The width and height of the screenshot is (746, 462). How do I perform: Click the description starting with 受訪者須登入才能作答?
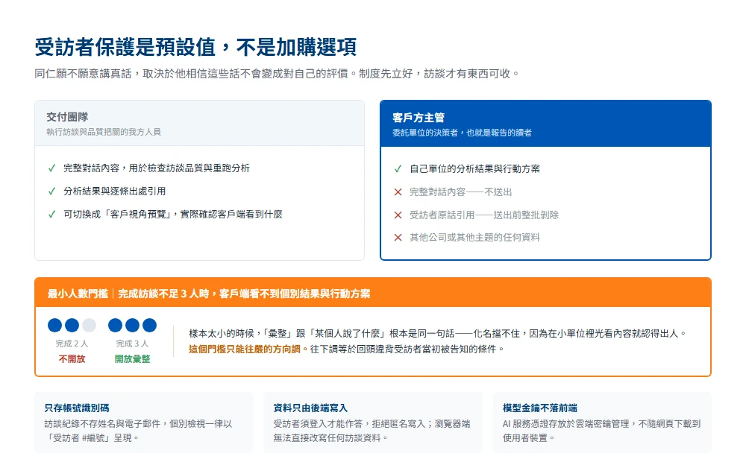pyautogui.click(x=372, y=431)
